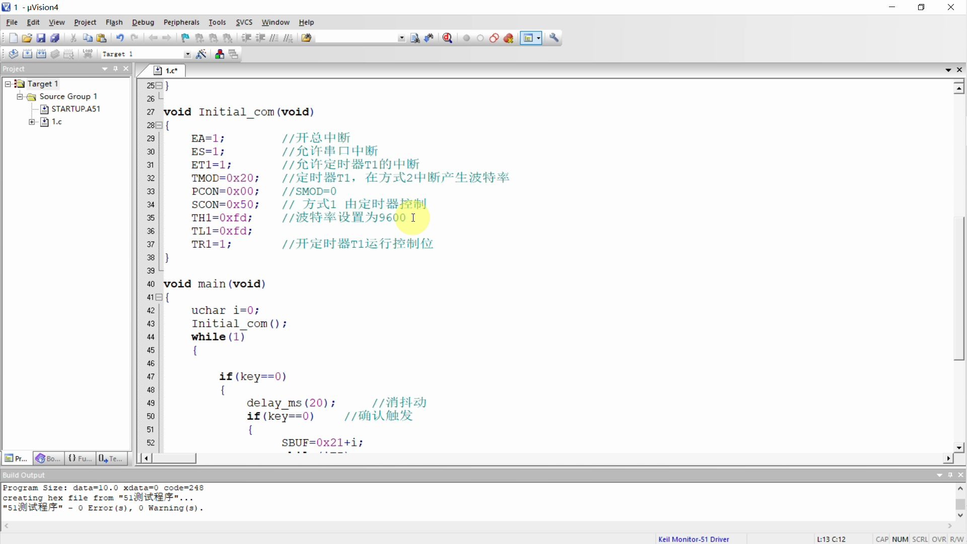The height and width of the screenshot is (544, 967).
Task: Open the File menu
Action: (x=12, y=22)
